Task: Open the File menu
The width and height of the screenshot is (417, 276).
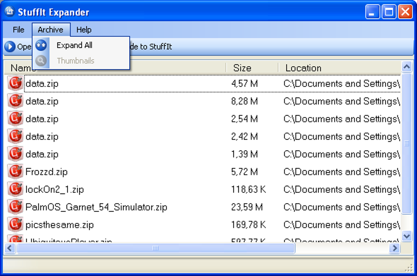Action: click(x=18, y=30)
